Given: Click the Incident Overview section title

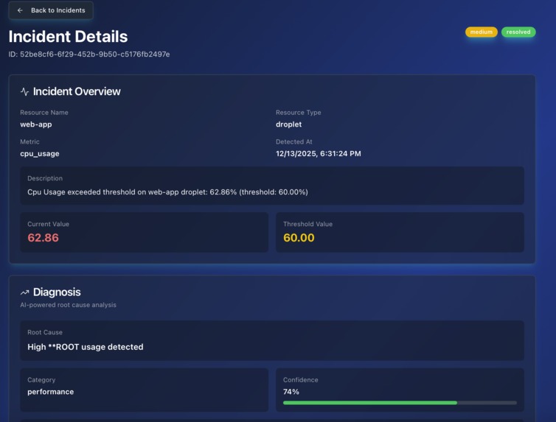Looking at the screenshot, I should (77, 91).
